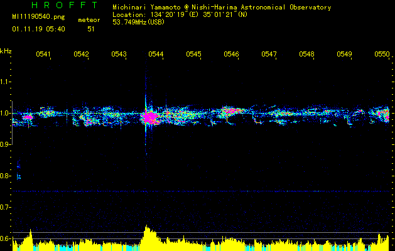Click the 0.8 kHz axis value

(x=4, y=176)
